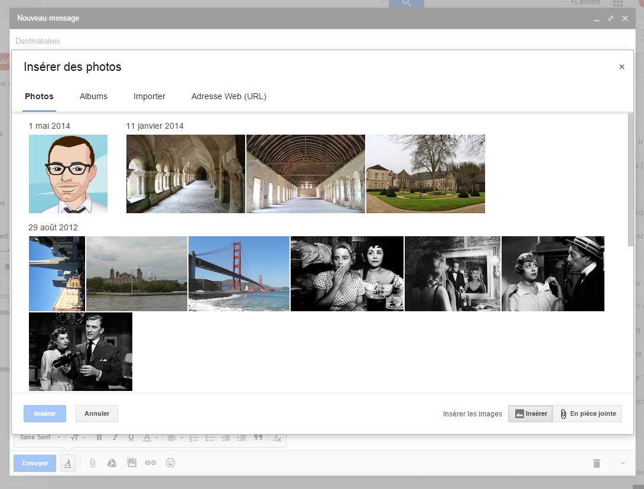The image size is (644, 489).
Task: Choose inline Insérer image mode
Action: pos(531,413)
